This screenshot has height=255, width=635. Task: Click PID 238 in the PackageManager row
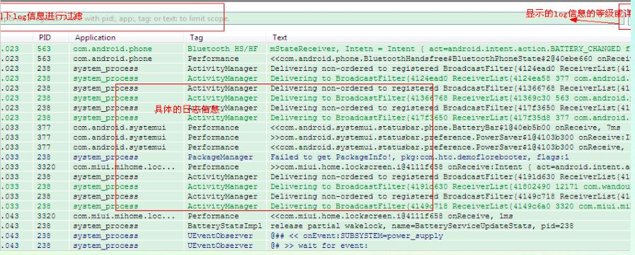pos(44,157)
